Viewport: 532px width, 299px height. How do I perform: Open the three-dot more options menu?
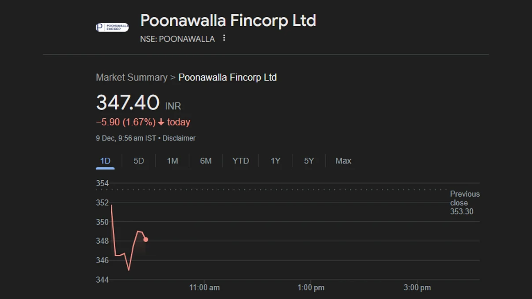pyautogui.click(x=224, y=38)
